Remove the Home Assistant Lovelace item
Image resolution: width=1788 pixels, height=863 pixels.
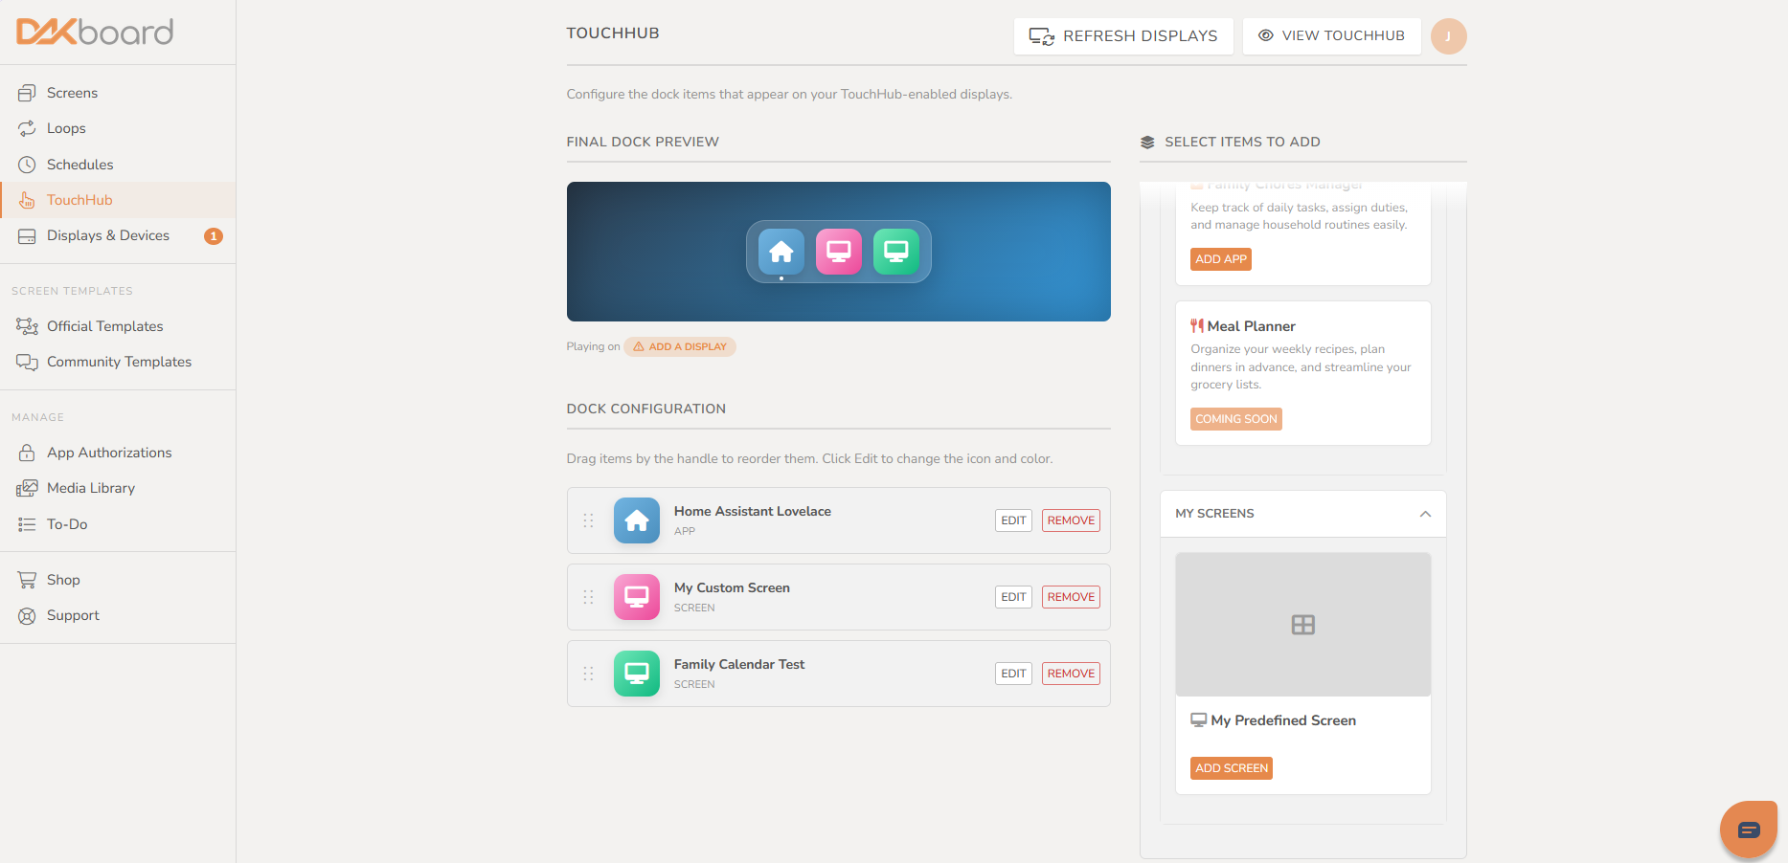pyautogui.click(x=1071, y=520)
